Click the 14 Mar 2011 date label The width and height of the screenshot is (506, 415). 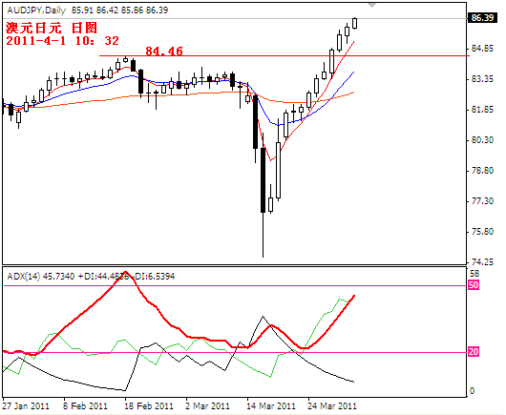coord(270,405)
